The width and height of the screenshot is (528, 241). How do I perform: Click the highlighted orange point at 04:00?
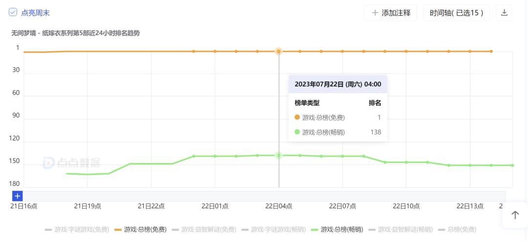coord(279,51)
